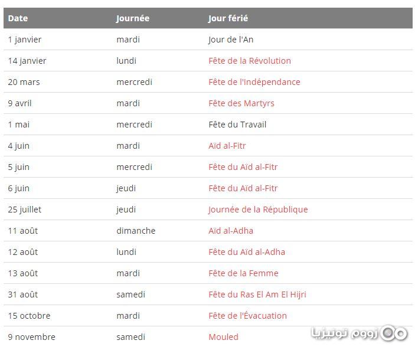Screen dimensions: 415x350
Task: Open Fête du Aïd al-Fitr on 5 juin
Action: click(243, 167)
